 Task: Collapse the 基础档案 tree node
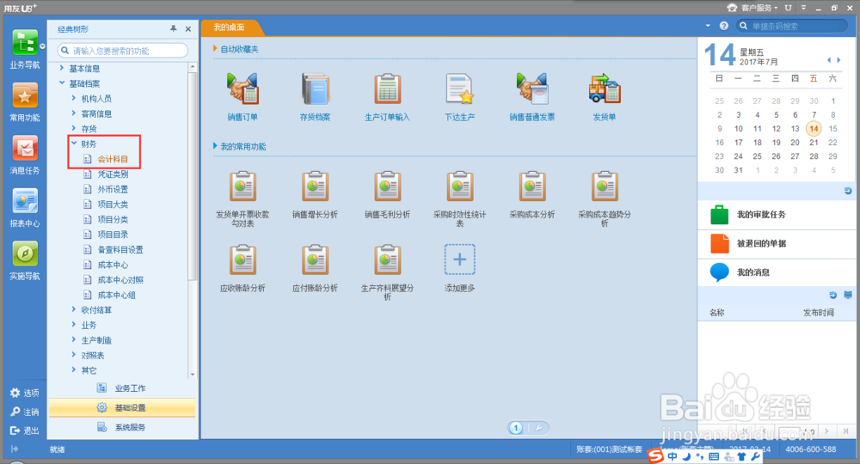[x=62, y=82]
